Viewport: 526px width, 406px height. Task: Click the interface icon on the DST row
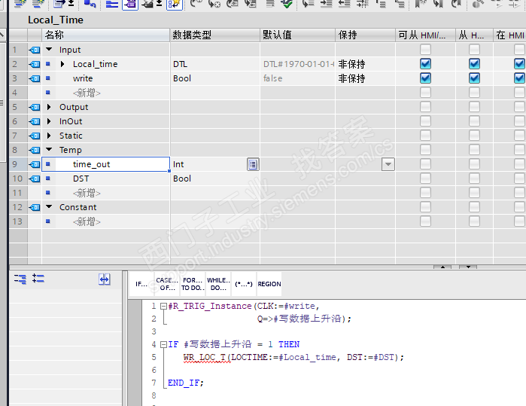click(x=35, y=179)
